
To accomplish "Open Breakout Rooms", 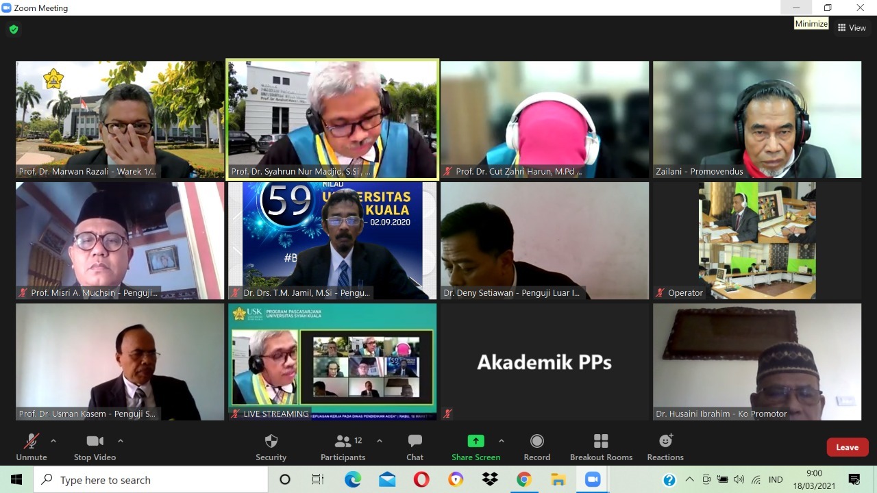I will tap(601, 447).
